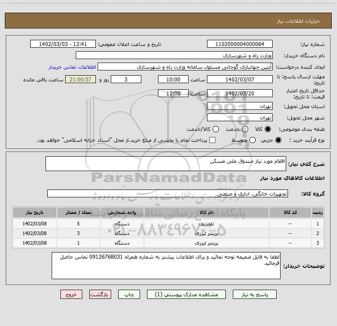Click the خروج exit button
The width and height of the screenshot is (337, 326).
click(71, 294)
